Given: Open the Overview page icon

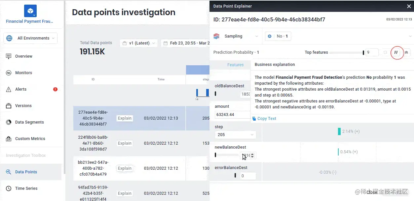Looking at the screenshot, I should tap(9, 56).
